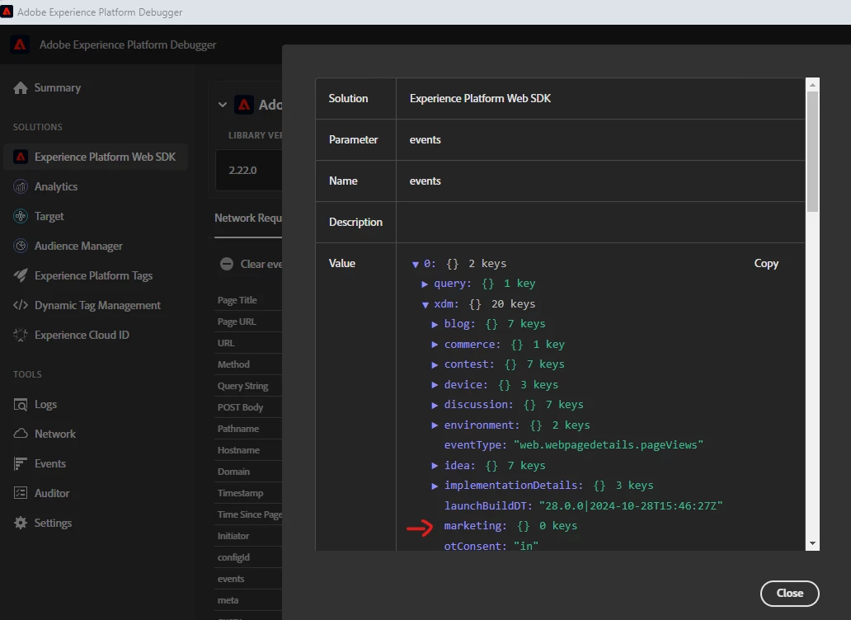Open the Auditor tool
Image resolution: width=851 pixels, height=620 pixels.
pos(52,493)
